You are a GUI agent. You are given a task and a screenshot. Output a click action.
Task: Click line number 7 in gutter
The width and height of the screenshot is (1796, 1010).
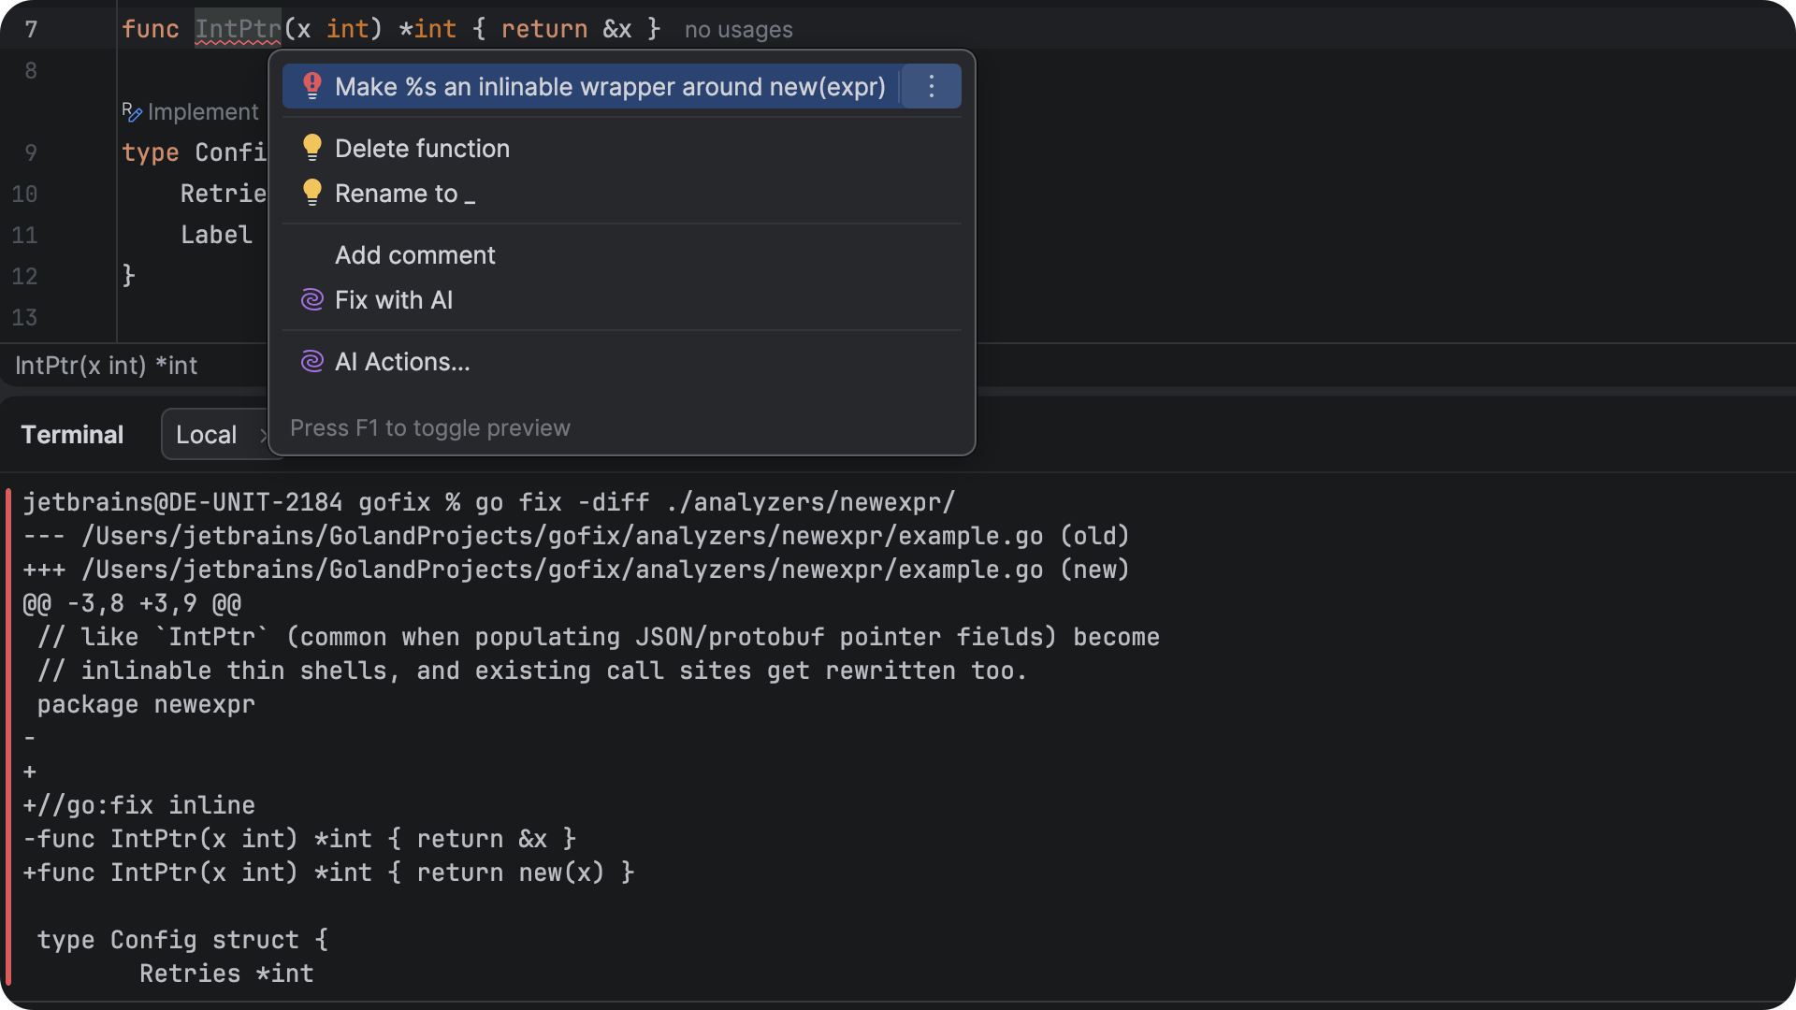[31, 30]
